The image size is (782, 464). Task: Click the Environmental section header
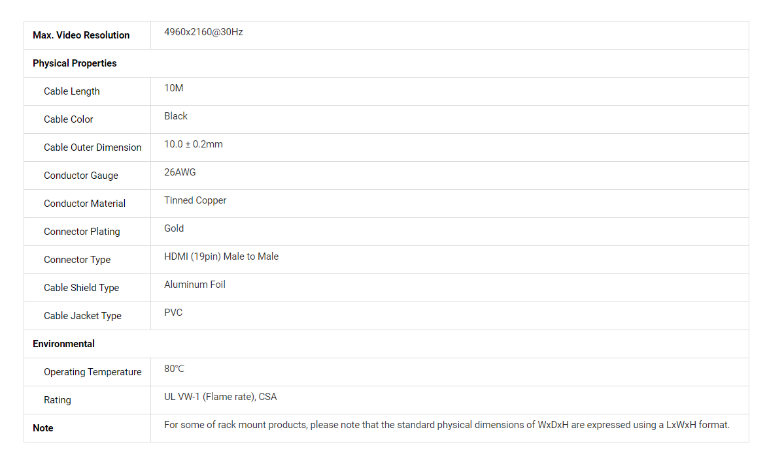coord(63,344)
